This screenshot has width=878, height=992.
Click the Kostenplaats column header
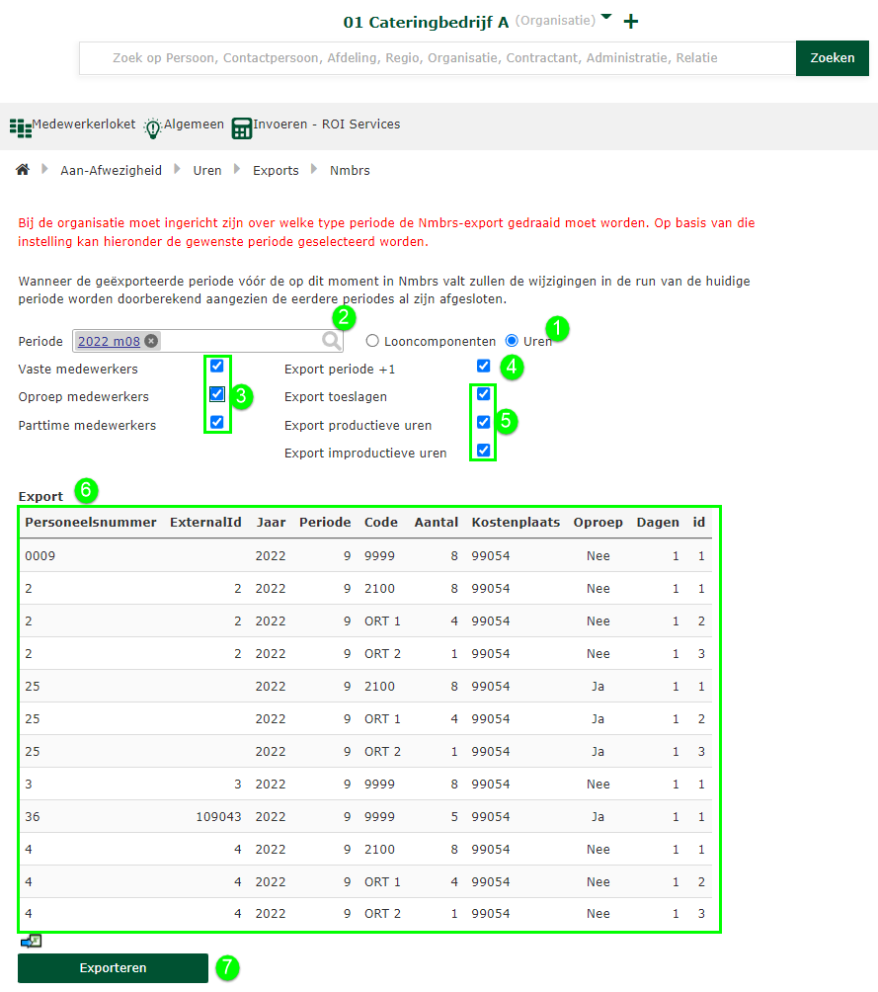[516, 522]
